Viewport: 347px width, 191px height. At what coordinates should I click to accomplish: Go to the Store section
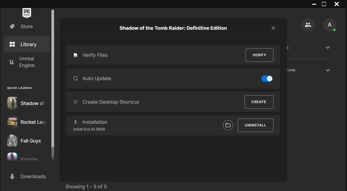point(26,27)
